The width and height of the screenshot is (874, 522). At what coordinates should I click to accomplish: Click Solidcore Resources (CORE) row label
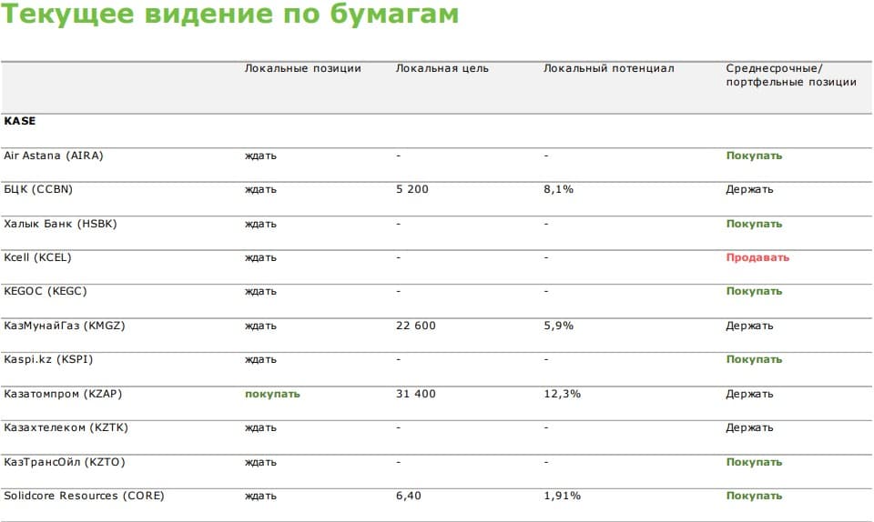point(84,496)
